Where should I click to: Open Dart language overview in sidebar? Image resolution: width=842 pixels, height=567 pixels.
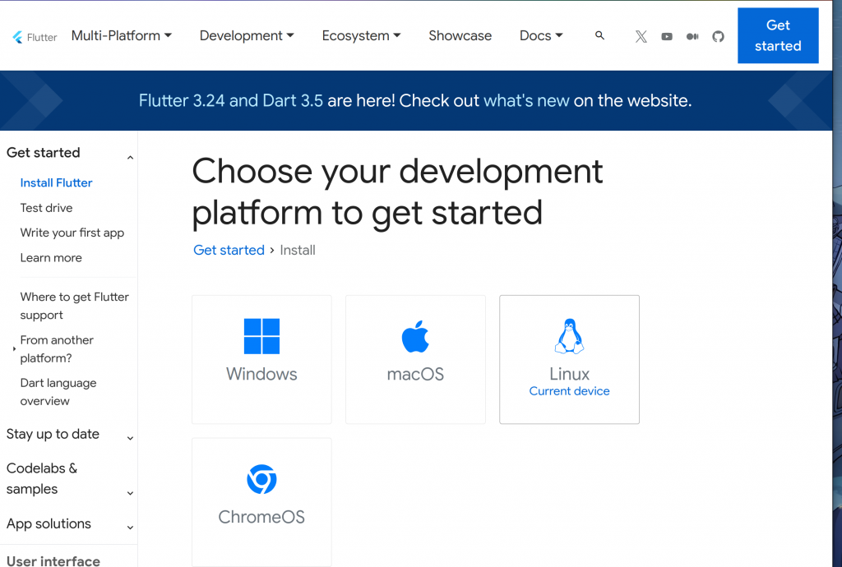point(58,392)
